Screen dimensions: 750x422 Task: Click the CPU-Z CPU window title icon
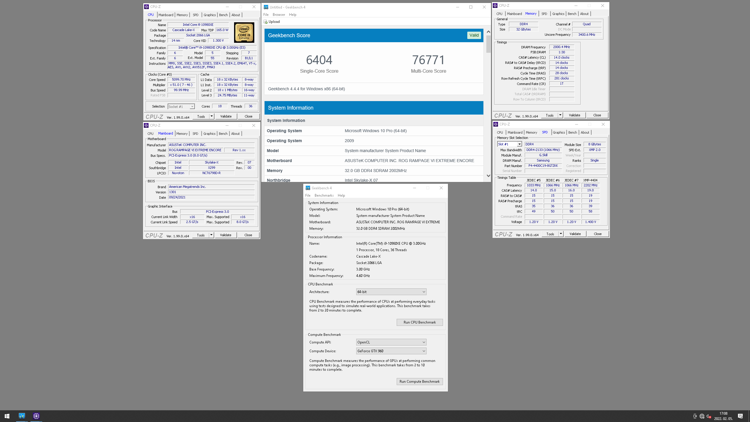(x=146, y=7)
